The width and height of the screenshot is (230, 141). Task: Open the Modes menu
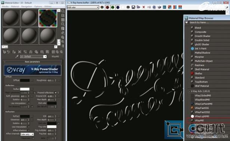(x=6, y=6)
